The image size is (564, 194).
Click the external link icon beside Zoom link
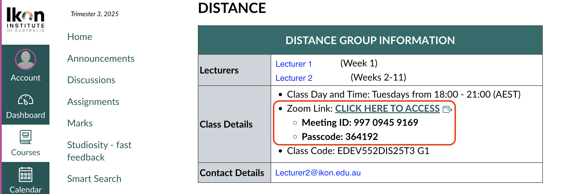[x=447, y=109]
